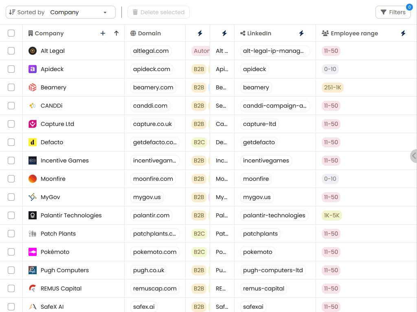Viewport: 417px width, 312px height.
Task: Click the 0-10 employee range tag for Apideck
Action: pyautogui.click(x=330, y=69)
